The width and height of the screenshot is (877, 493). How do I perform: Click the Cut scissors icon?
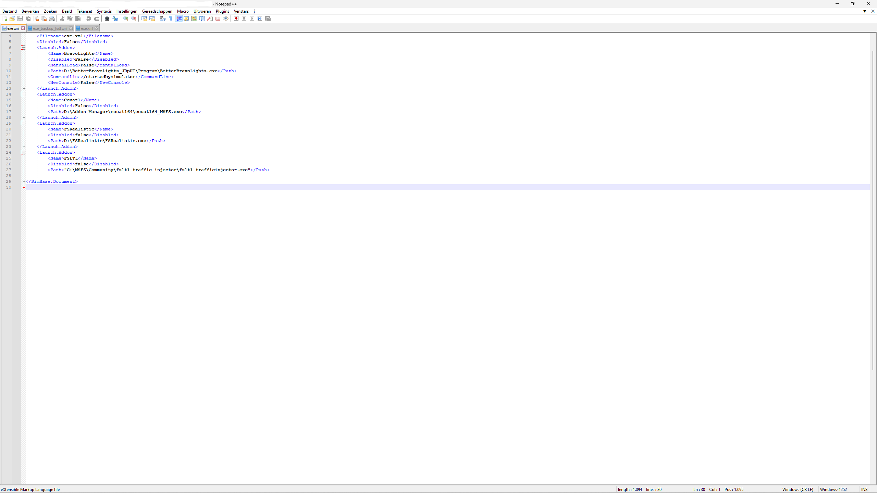pos(62,18)
